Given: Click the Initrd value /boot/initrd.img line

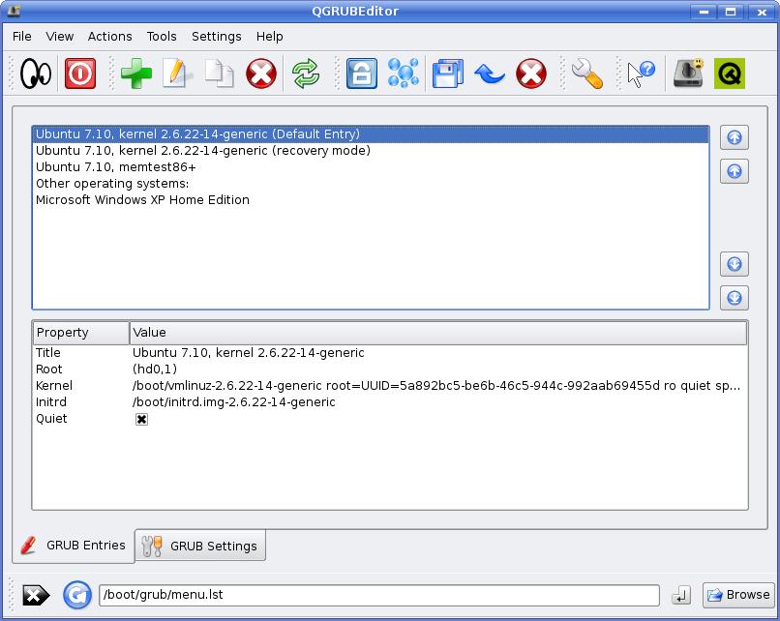Looking at the screenshot, I should point(234,402).
